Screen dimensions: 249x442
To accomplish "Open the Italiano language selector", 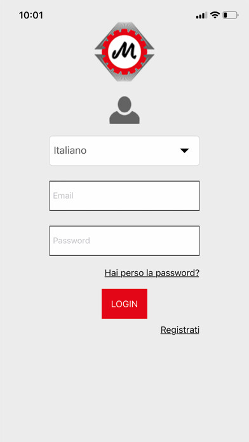I will (x=124, y=151).
